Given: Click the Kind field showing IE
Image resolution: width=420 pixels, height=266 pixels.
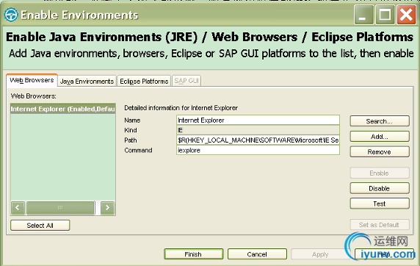Looking at the screenshot, I should click(258, 130).
